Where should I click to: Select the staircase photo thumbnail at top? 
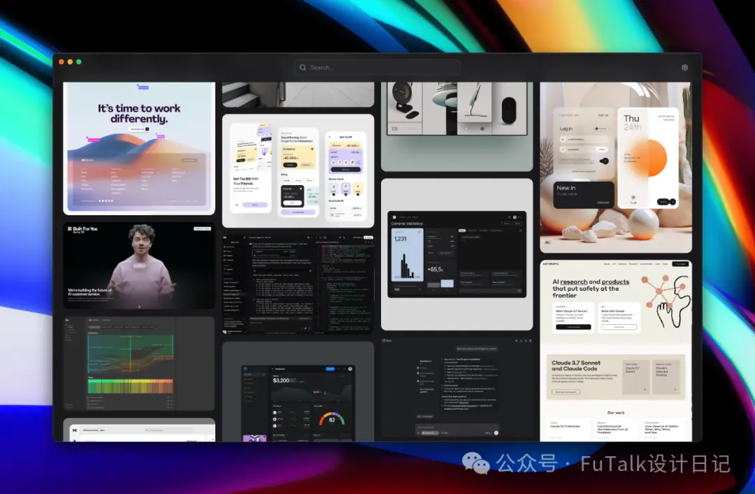tap(298, 94)
